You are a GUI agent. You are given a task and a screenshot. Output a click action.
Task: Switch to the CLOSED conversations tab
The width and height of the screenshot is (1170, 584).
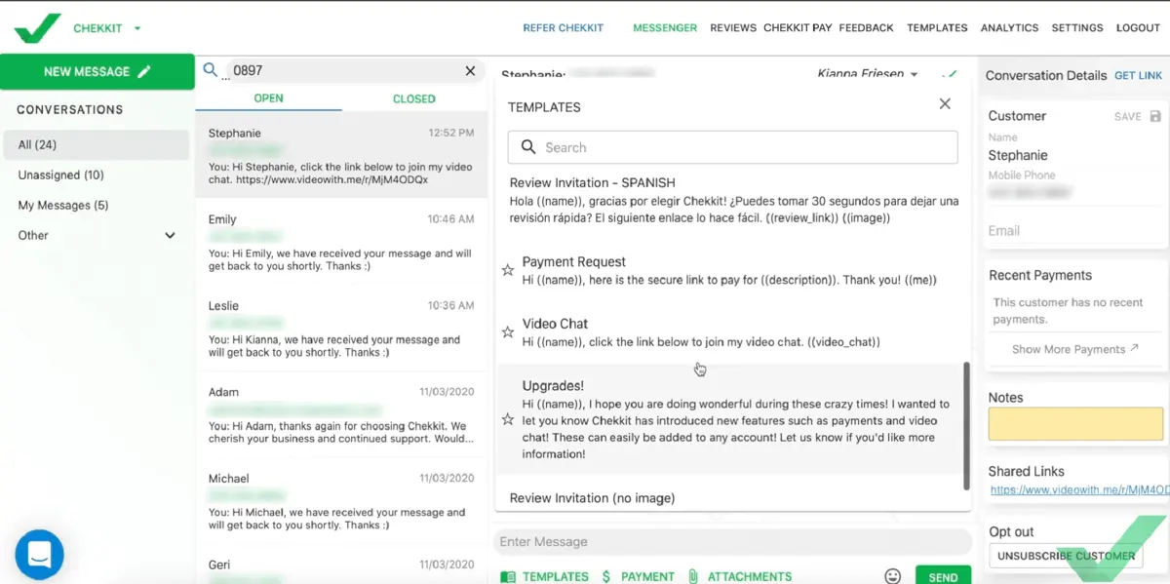click(413, 98)
